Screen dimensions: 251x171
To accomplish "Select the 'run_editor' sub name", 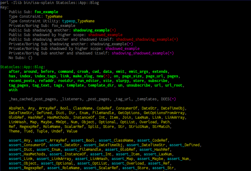I will pyautogui.click(x=88, y=81).
